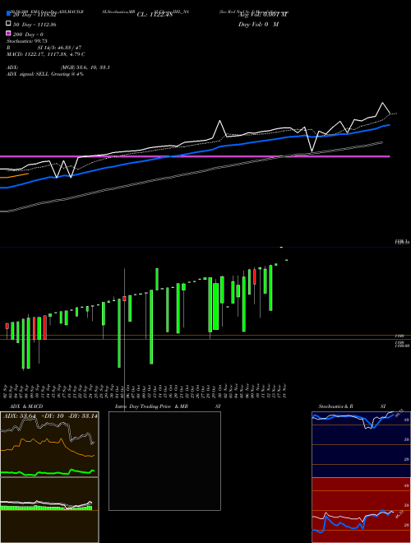The width and height of the screenshot is (411, 543).
Task: Click the short orange line at chart's left
Action: pyautogui.click(x=14, y=175)
